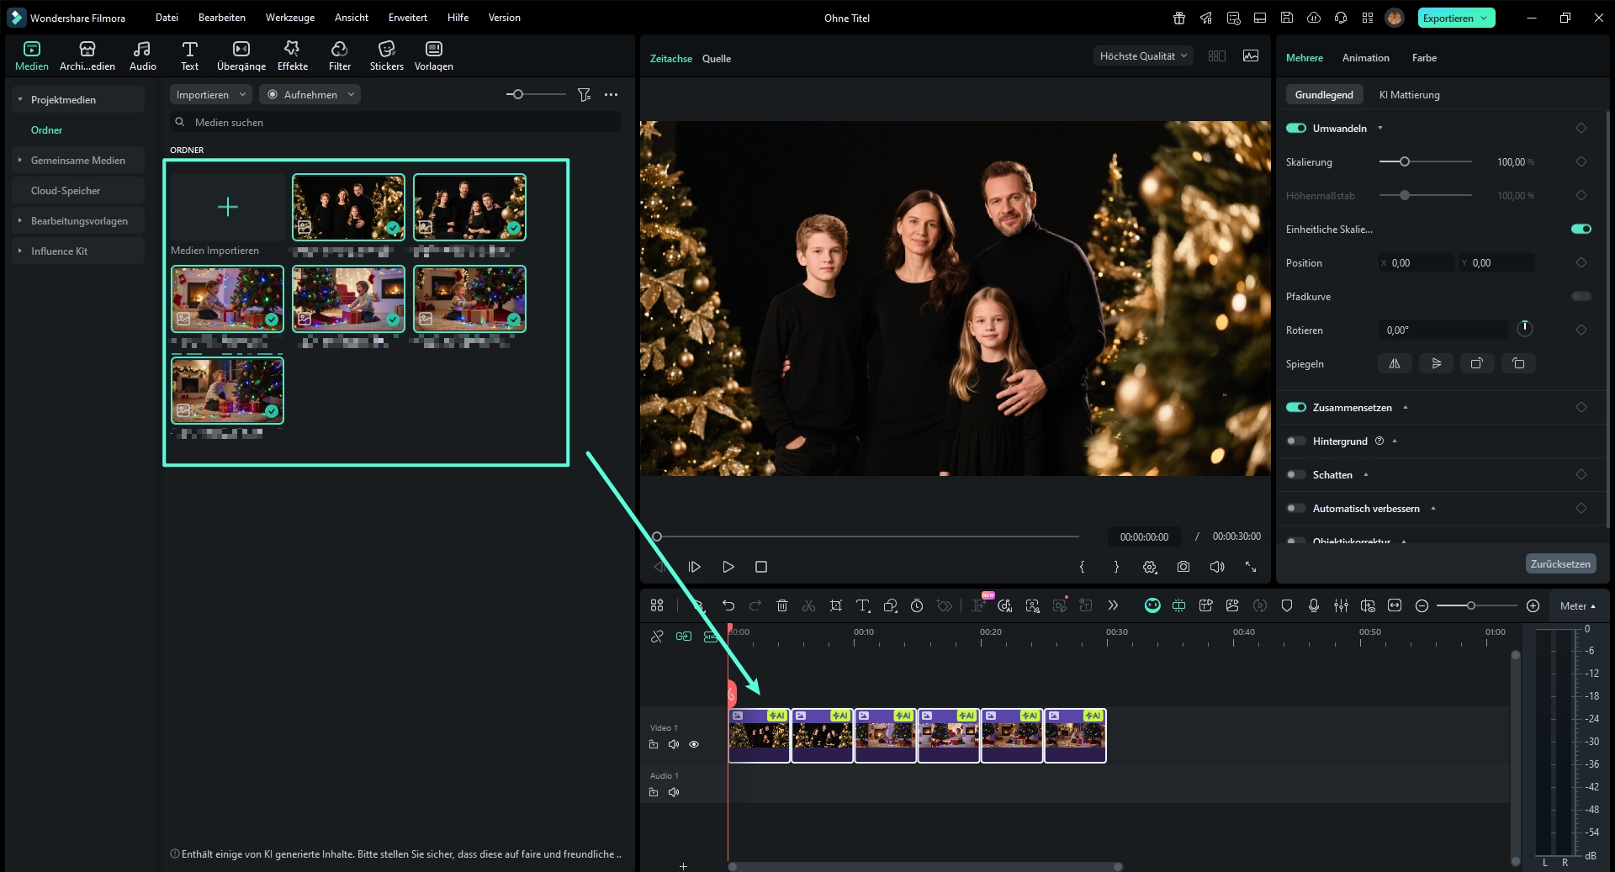The height and width of the screenshot is (872, 1615).
Task: Open the media filter icon
Action: 584,95
